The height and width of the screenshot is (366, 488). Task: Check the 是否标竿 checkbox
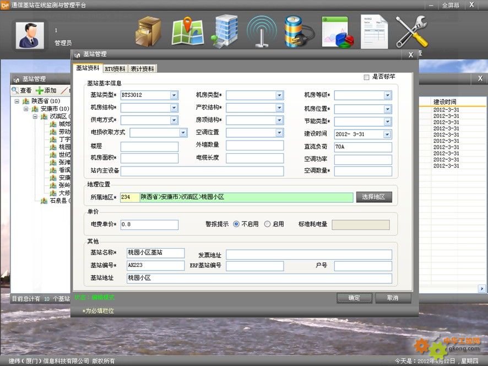(367, 77)
